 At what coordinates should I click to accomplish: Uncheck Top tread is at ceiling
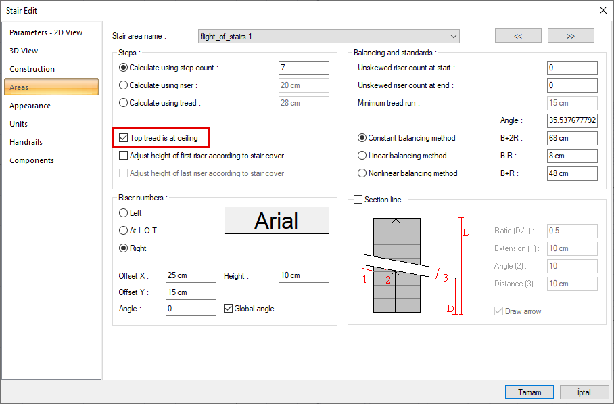click(123, 138)
